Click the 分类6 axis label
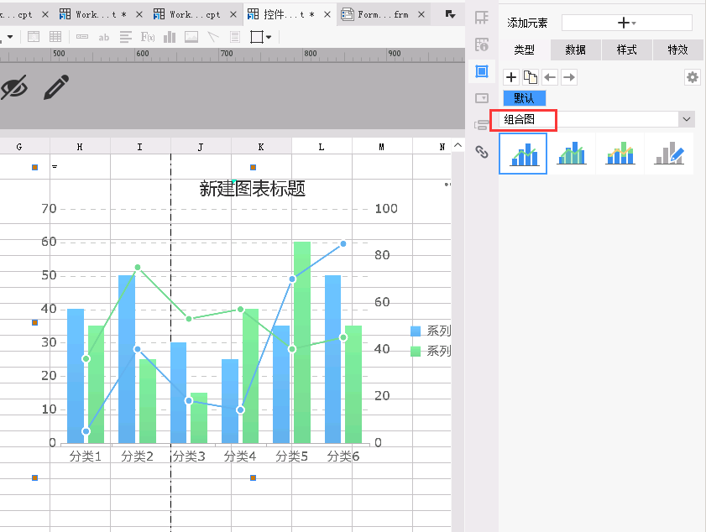706x532 pixels. (343, 456)
